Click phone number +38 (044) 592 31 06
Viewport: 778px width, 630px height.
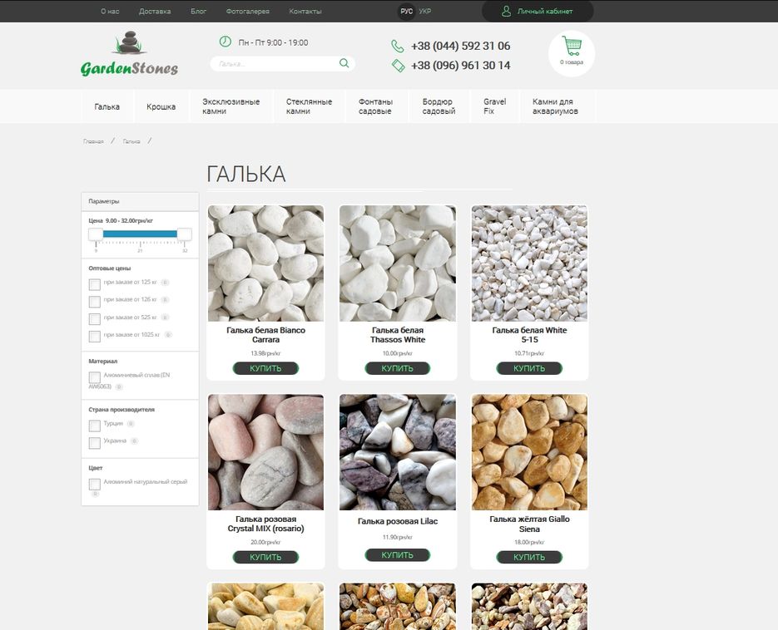tap(460, 46)
